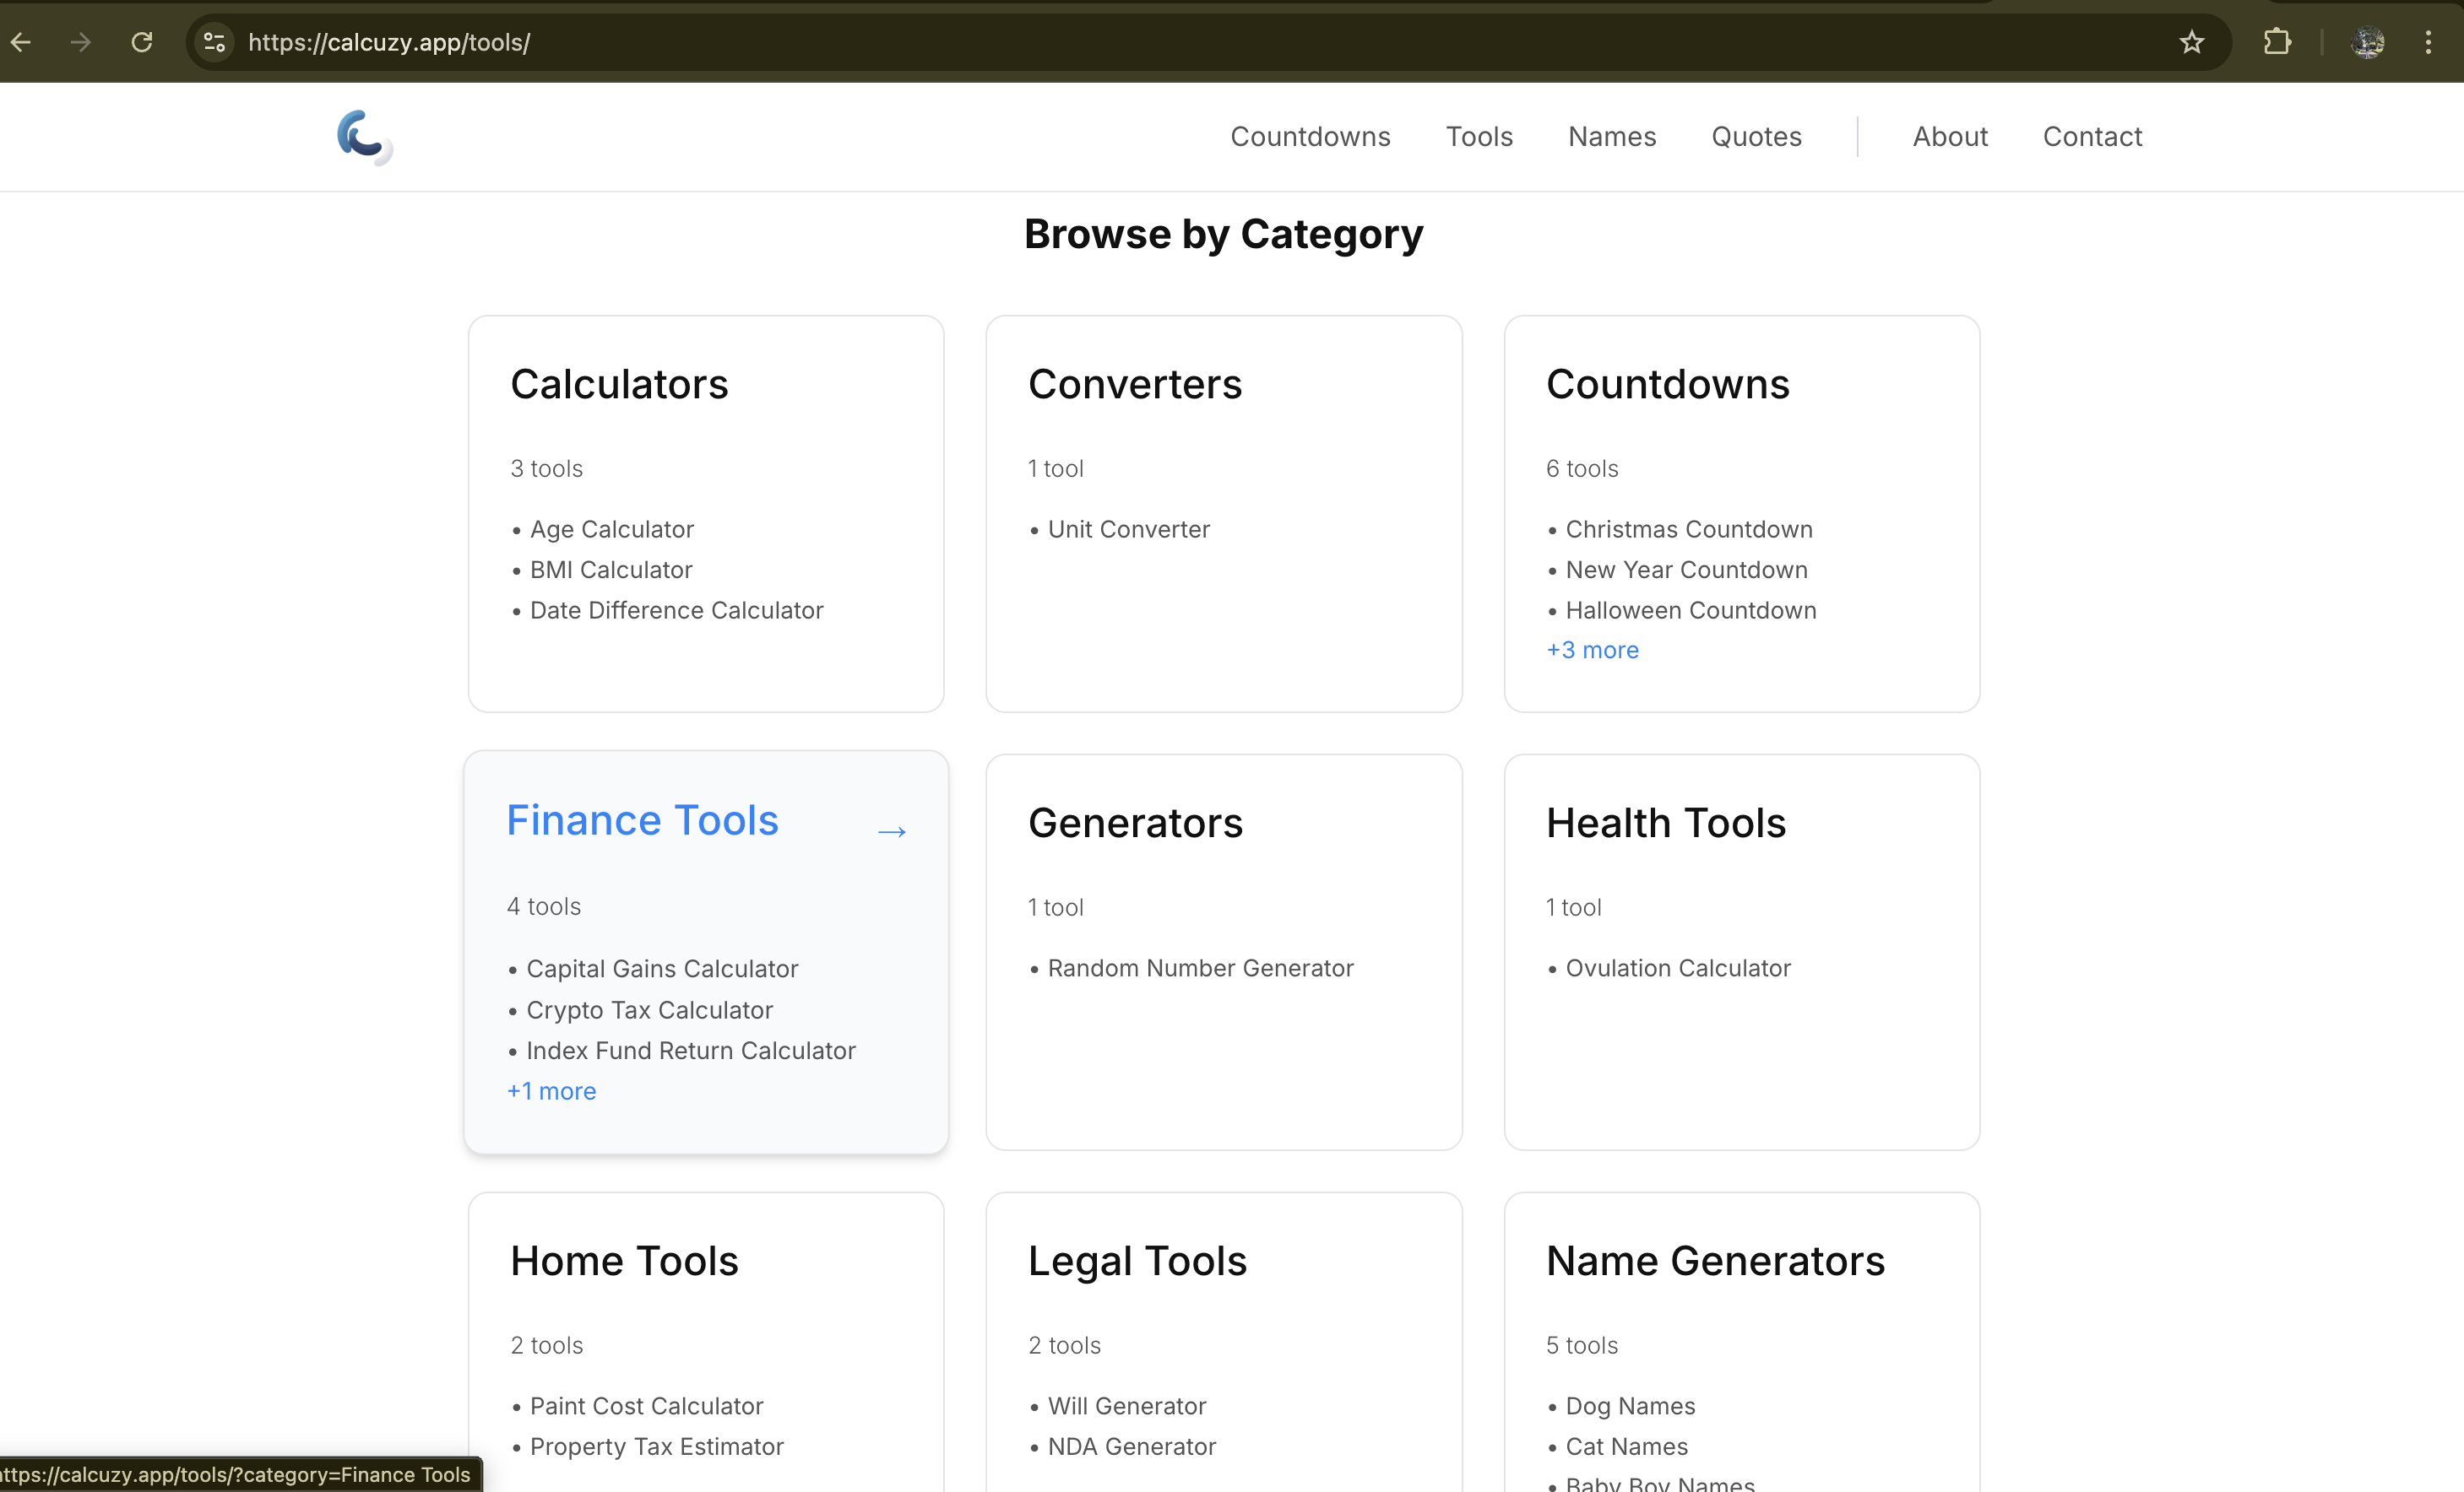Image resolution: width=2464 pixels, height=1492 pixels.
Task: Open the Unit Converter tool
Action: 1128,528
